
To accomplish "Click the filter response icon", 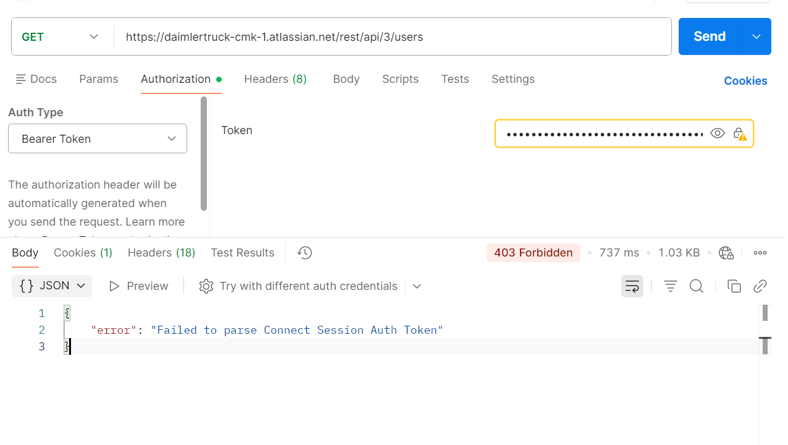I will 671,286.
